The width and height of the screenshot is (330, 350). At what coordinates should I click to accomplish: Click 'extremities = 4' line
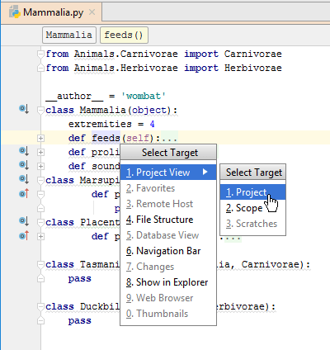(111, 124)
